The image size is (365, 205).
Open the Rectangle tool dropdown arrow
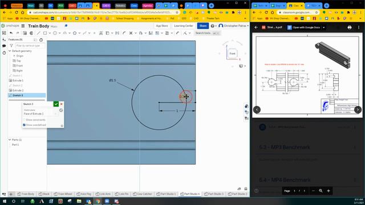[50, 33]
